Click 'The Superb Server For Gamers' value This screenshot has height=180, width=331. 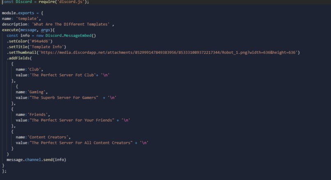(x=64, y=98)
